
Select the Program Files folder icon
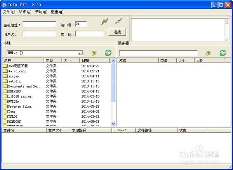(x=5, y=106)
